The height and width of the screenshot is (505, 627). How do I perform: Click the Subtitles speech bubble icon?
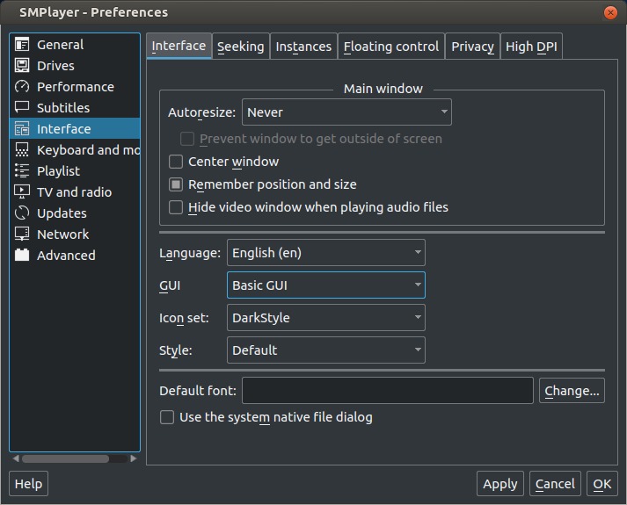(22, 108)
